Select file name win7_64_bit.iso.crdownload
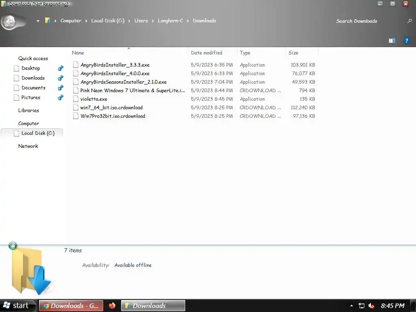Viewport: 416px width, 312px height. pyautogui.click(x=111, y=107)
